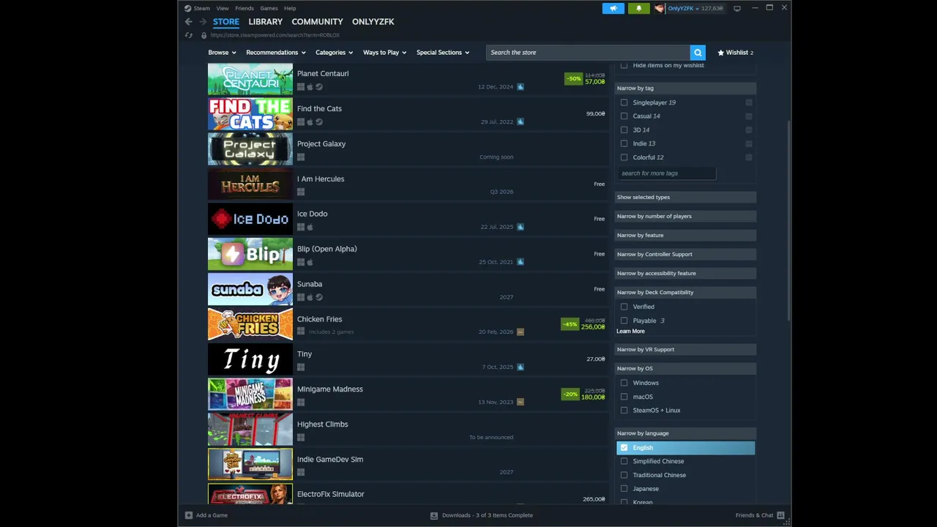Click the review icon on Ice Dodo row
Viewport: 937px width, 527px height.
(520, 227)
